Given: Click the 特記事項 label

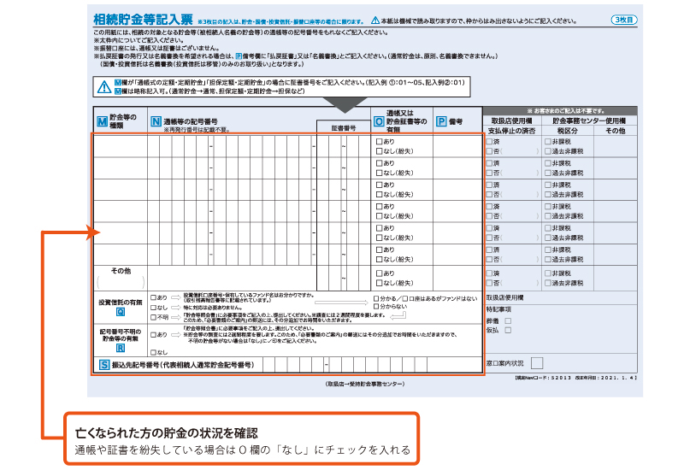Looking at the screenshot, I should pyautogui.click(x=498, y=309).
